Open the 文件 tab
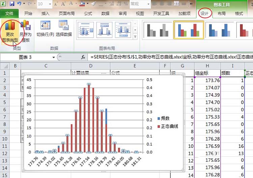Image resolution: width=253 pixels, height=178 pixels. pyautogui.click(x=9, y=13)
